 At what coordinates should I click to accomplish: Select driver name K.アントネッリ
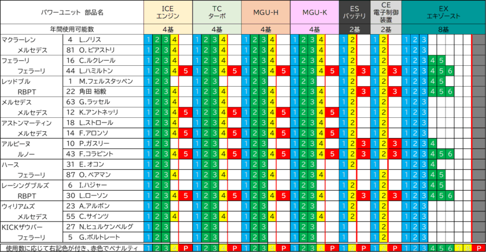(x=98, y=112)
